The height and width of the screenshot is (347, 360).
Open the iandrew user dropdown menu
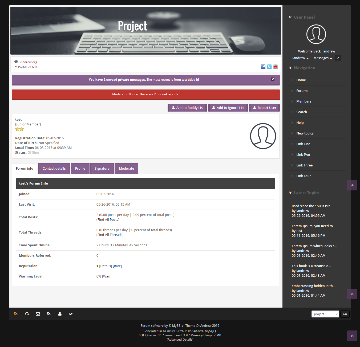[x=300, y=58]
